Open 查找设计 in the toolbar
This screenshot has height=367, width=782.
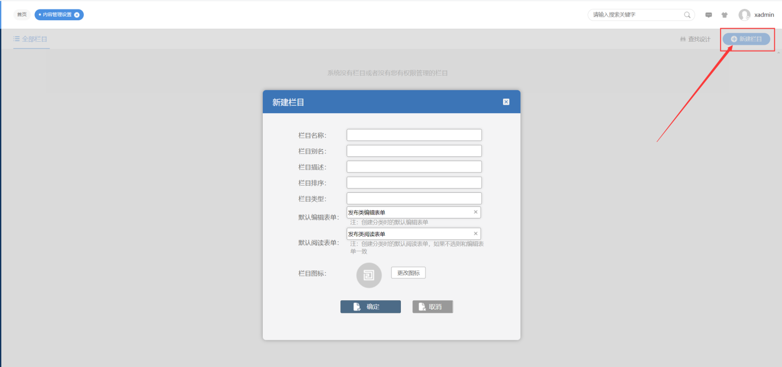[695, 39]
